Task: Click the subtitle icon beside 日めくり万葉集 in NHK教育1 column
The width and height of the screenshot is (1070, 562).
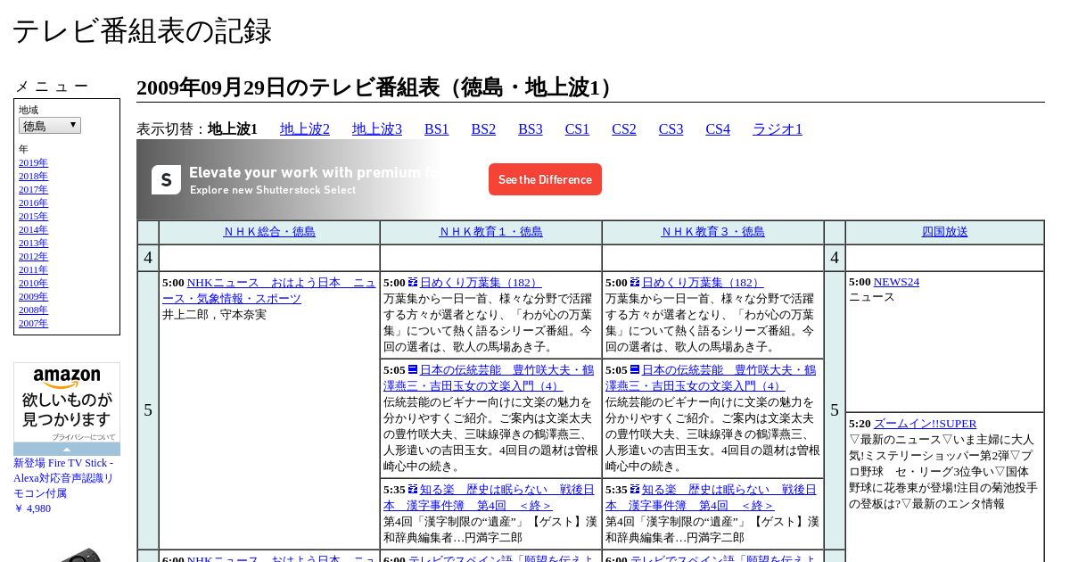Action: click(413, 283)
